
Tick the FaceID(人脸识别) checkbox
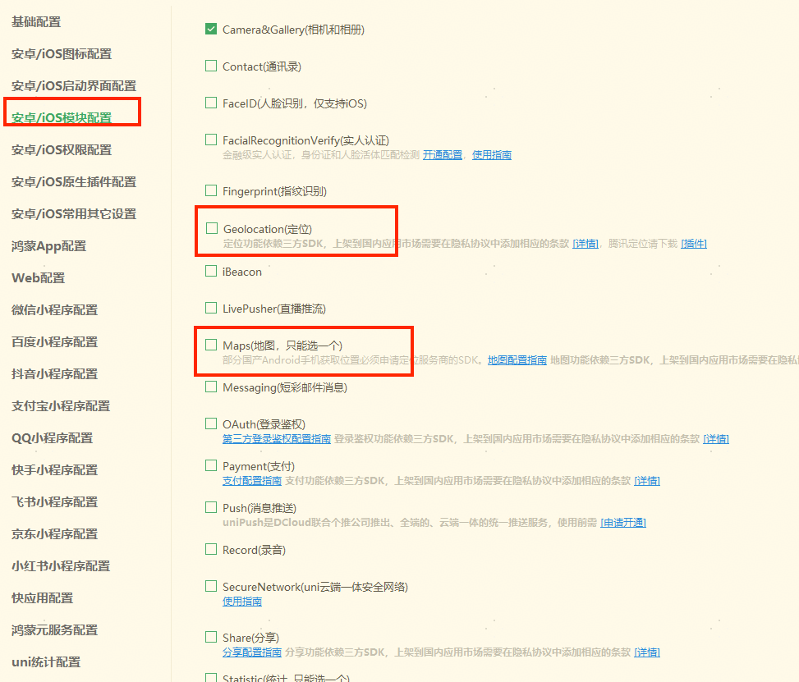(x=211, y=103)
